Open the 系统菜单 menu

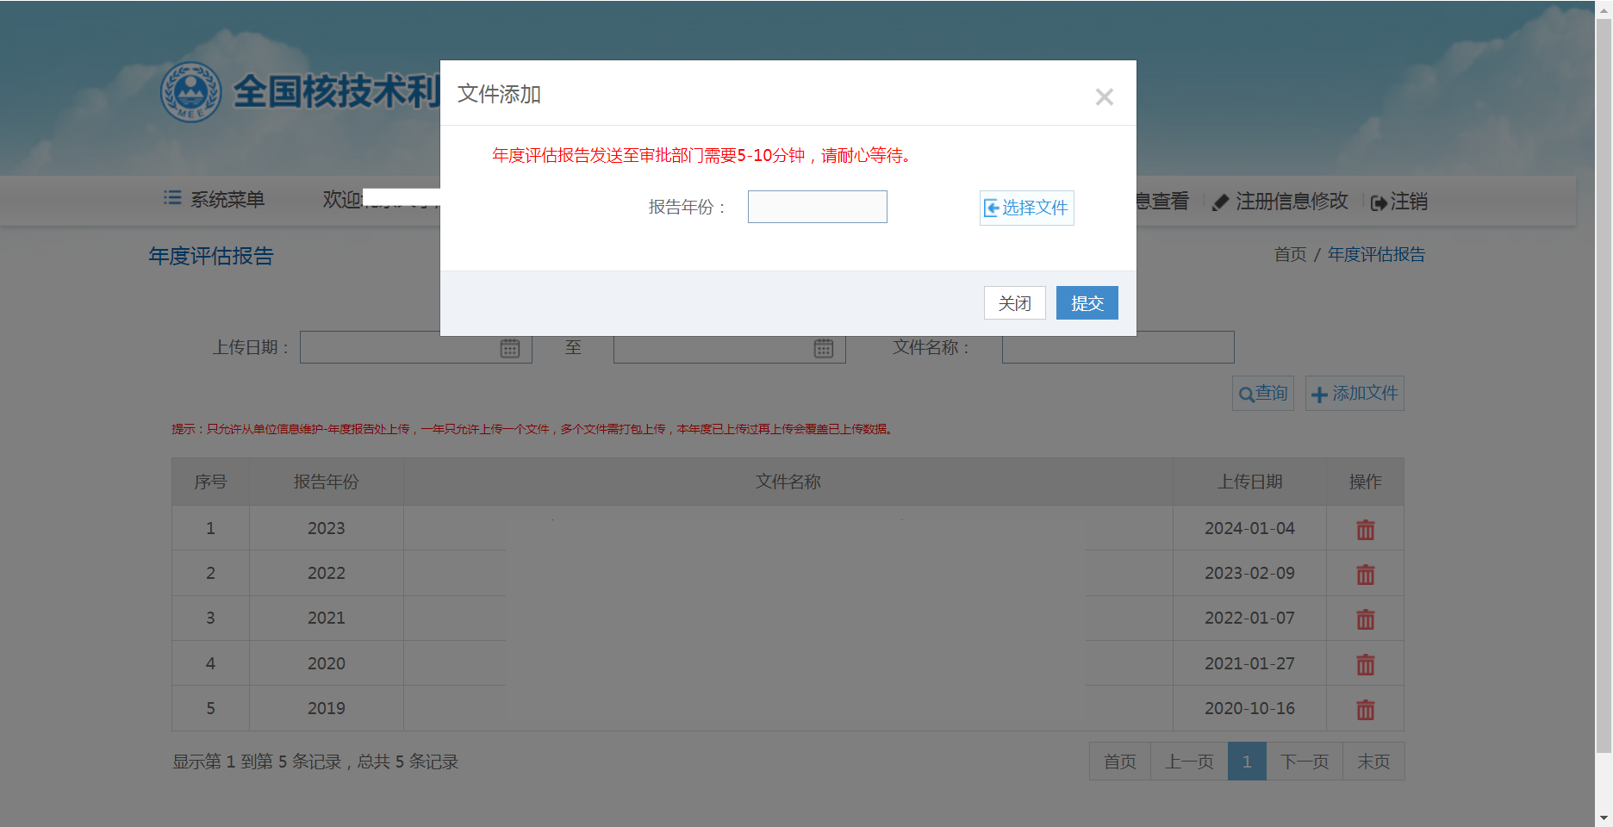pyautogui.click(x=215, y=200)
